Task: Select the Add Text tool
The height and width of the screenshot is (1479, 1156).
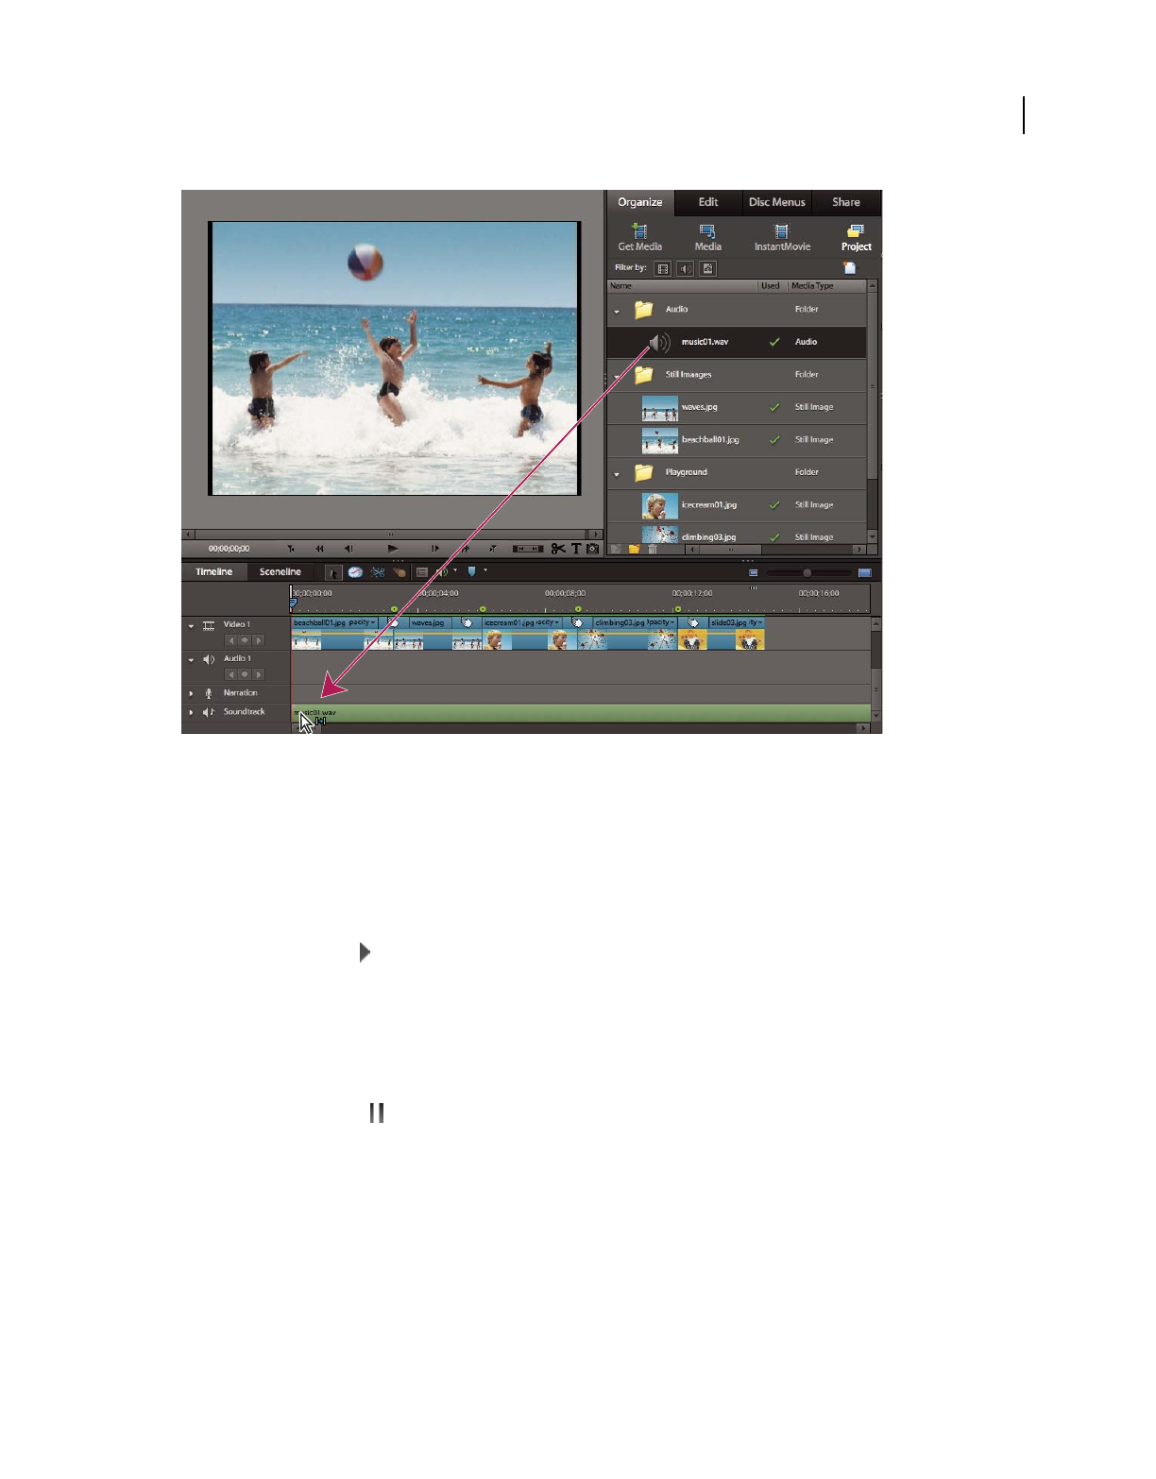Action: (575, 549)
